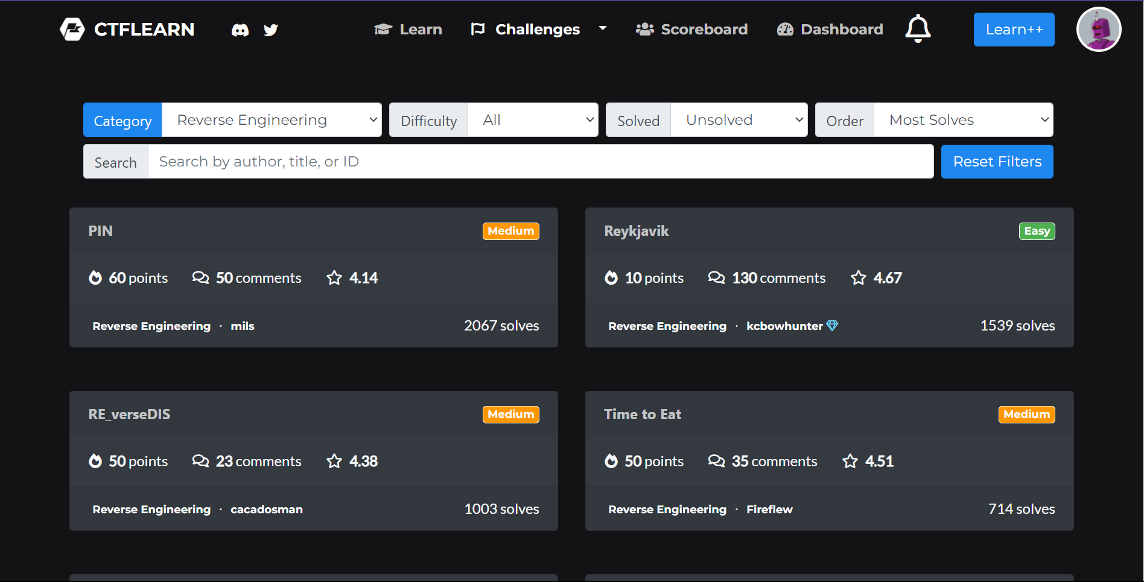Viewport: 1144px width, 582px height.
Task: Click the diamond badge next to kcbowhunter
Action: tap(833, 326)
